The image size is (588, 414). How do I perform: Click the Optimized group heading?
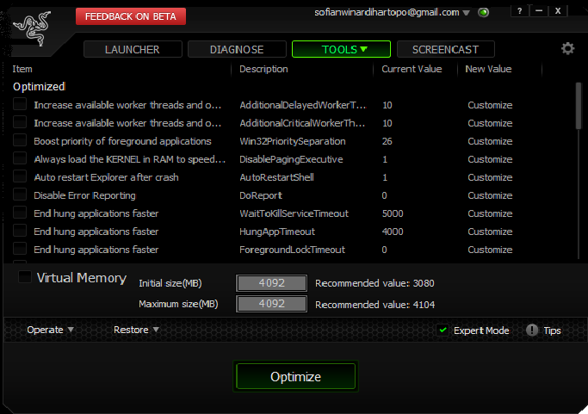(x=39, y=87)
